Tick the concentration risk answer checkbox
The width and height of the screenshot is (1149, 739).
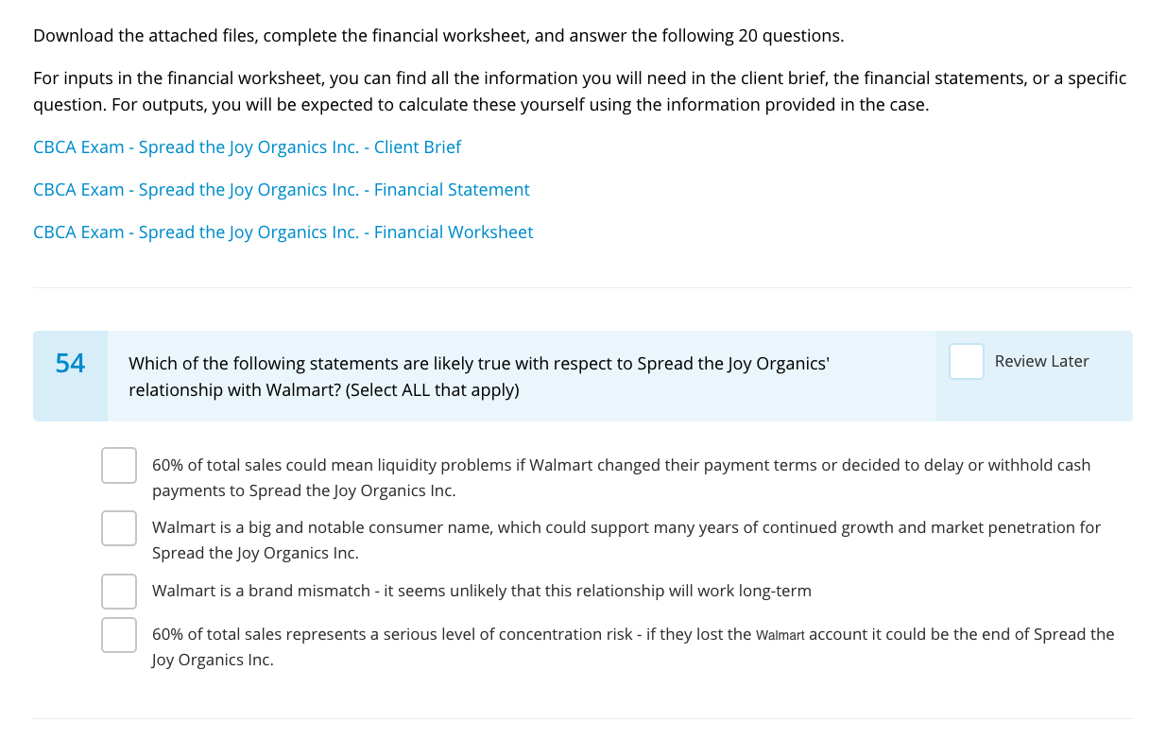(119, 634)
